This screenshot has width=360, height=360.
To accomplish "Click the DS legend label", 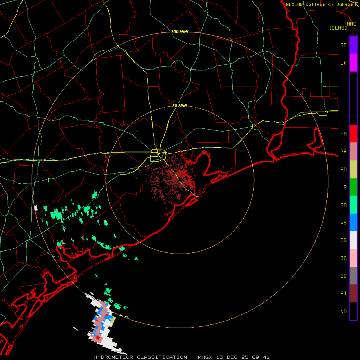I will (x=343, y=240).
